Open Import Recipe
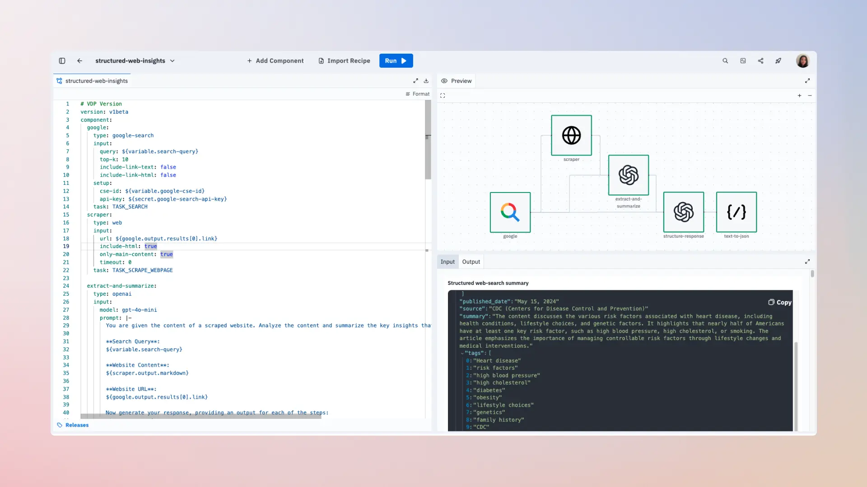867x487 pixels. (x=344, y=61)
